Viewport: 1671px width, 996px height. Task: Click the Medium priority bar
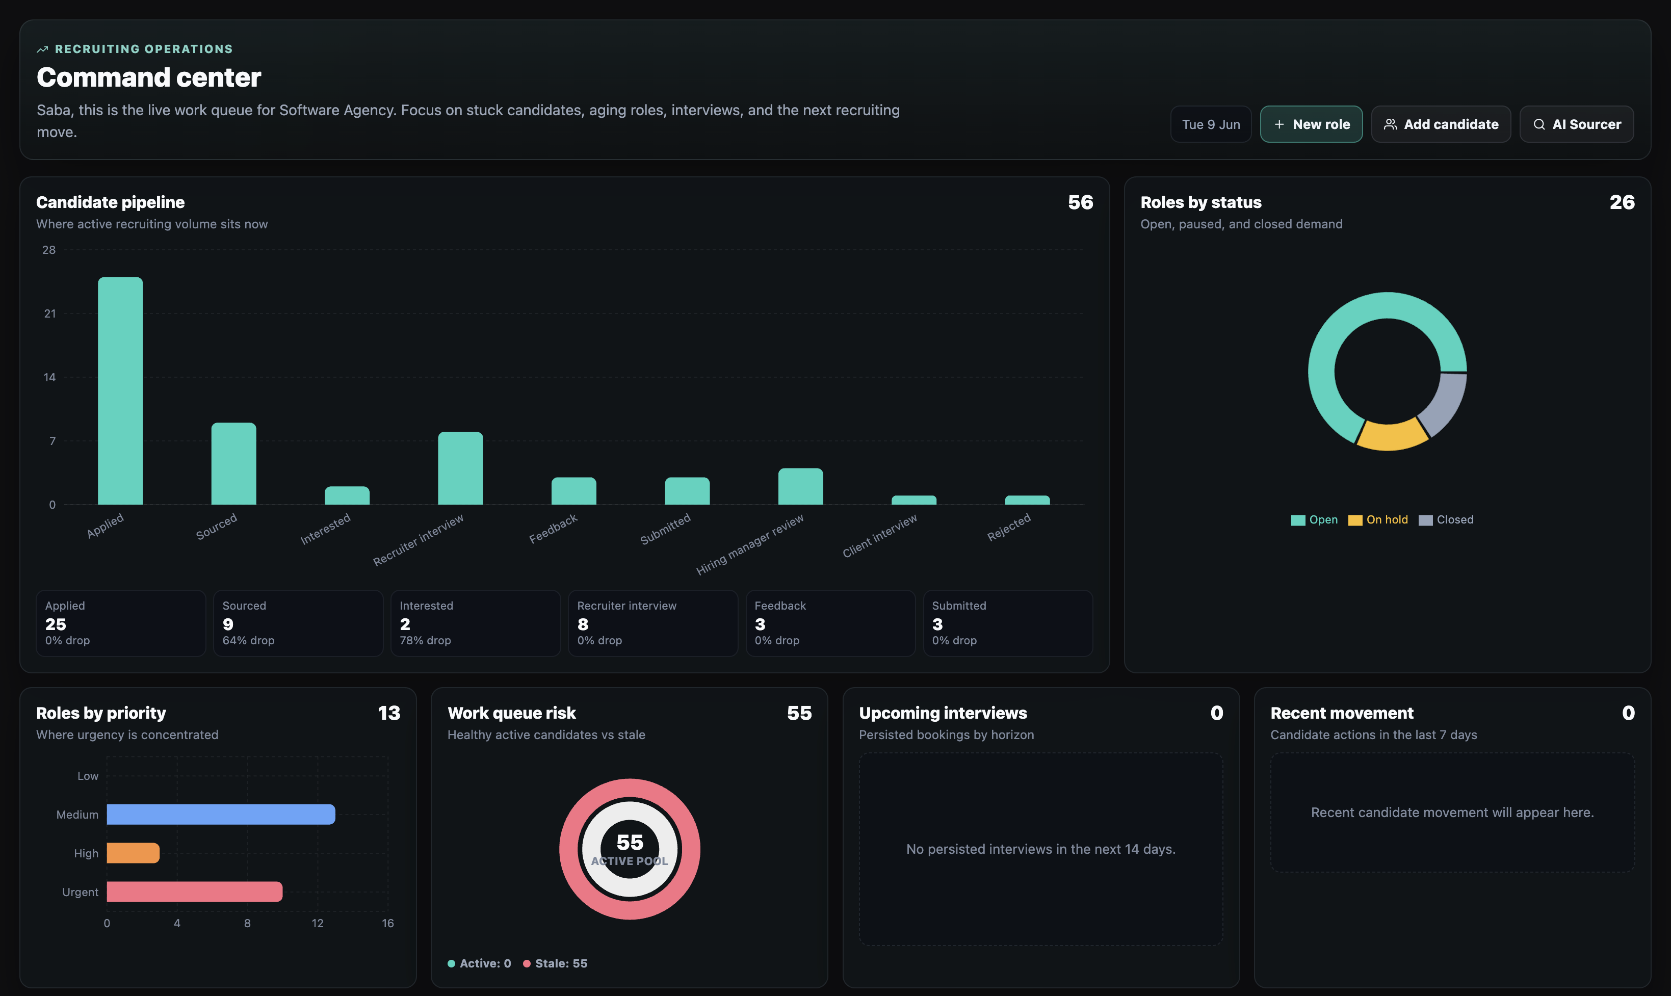[x=221, y=814]
